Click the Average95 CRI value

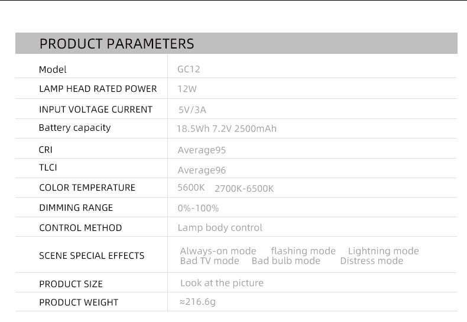(x=202, y=150)
